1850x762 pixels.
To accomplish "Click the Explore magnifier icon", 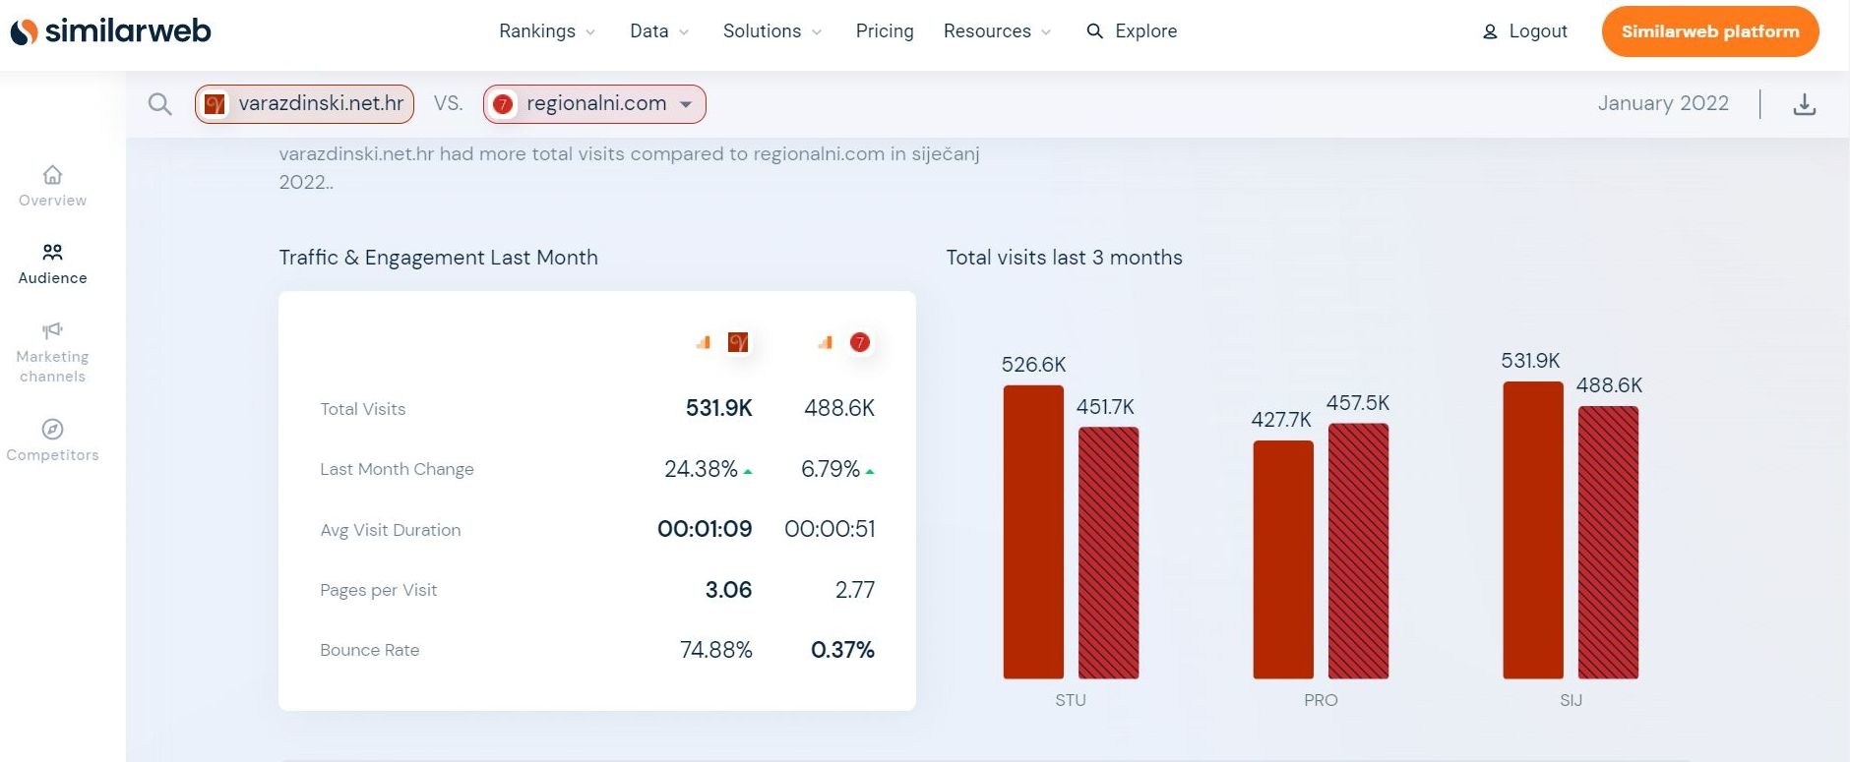I will pos(1094,31).
